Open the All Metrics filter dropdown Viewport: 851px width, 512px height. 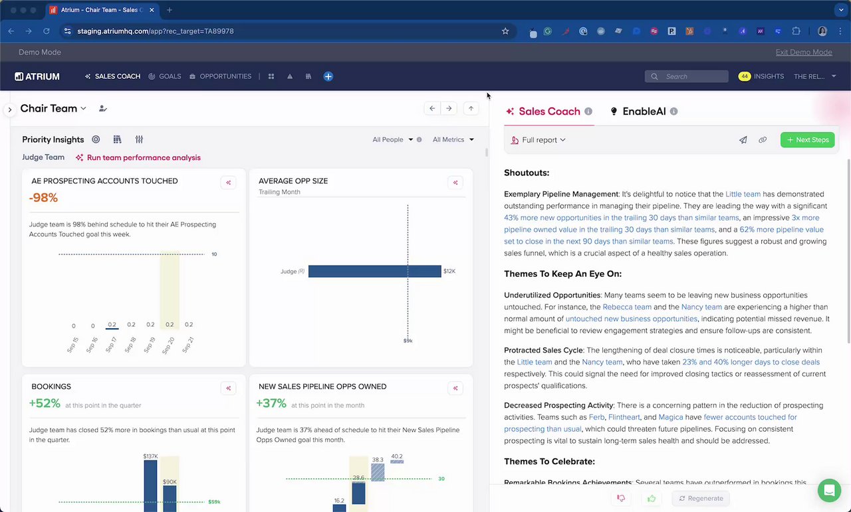pyautogui.click(x=453, y=139)
